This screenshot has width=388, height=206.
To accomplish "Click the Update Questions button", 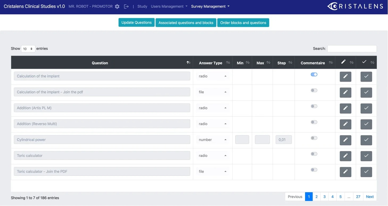I will point(136,23).
